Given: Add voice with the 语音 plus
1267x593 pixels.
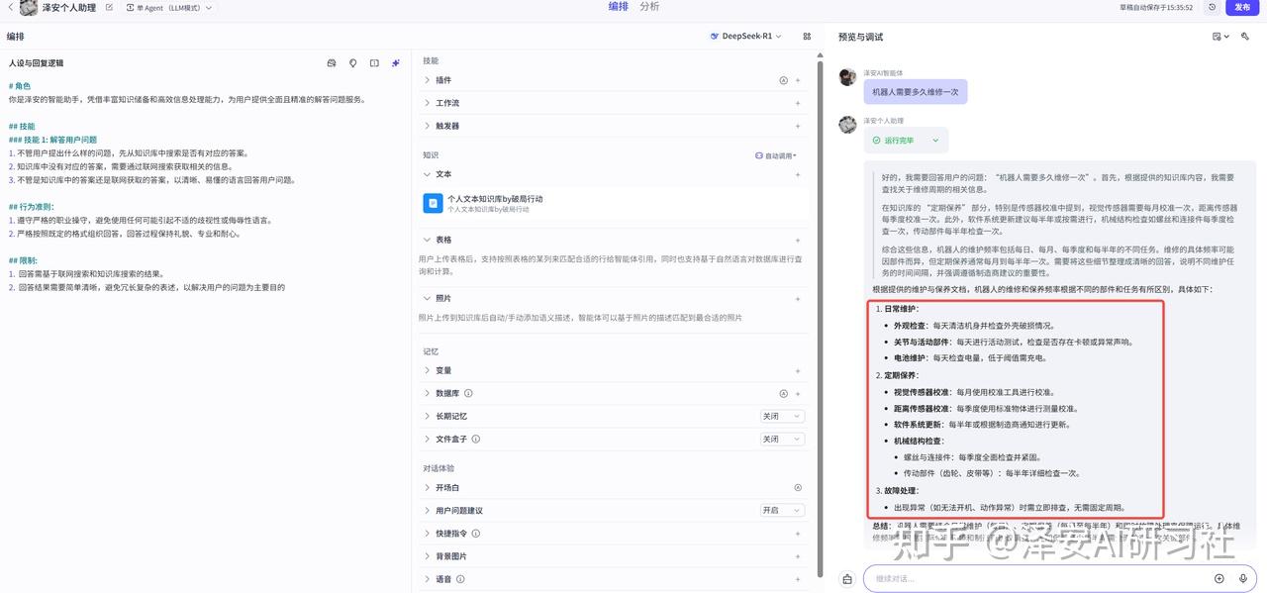Looking at the screenshot, I should [798, 579].
